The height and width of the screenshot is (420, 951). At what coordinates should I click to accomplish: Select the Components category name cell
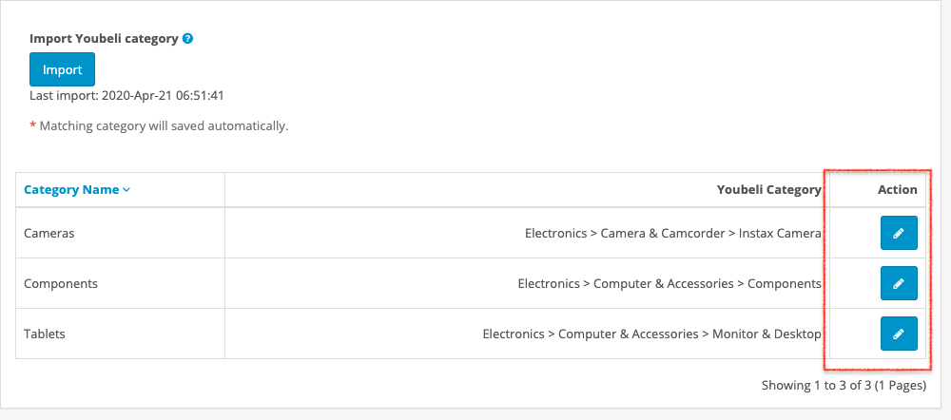61,283
